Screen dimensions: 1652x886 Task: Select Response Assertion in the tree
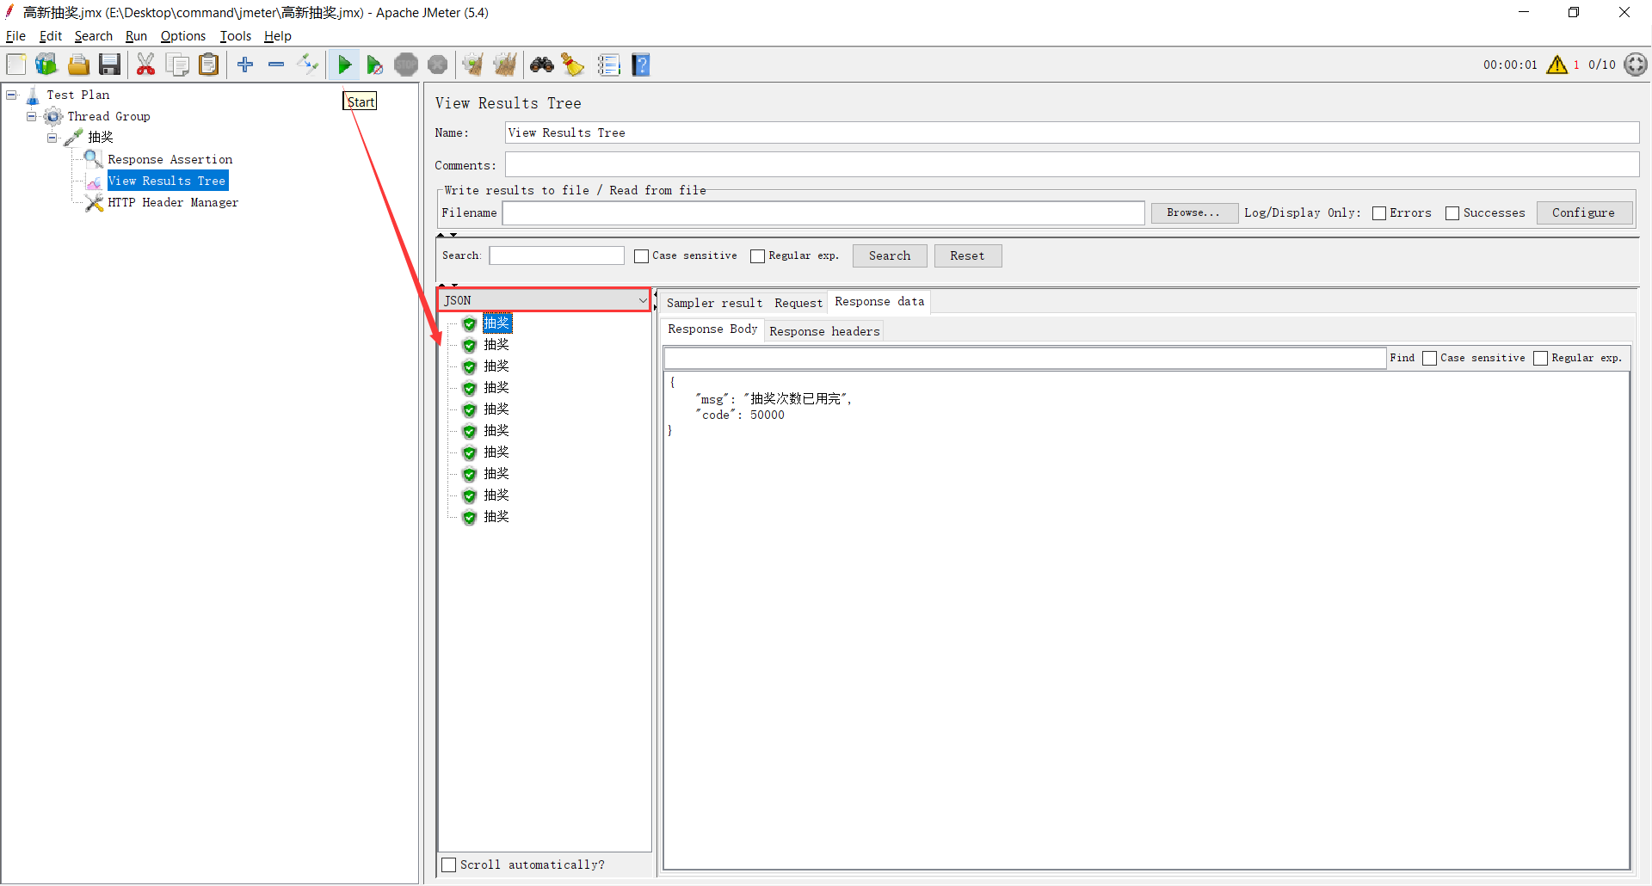tap(170, 159)
